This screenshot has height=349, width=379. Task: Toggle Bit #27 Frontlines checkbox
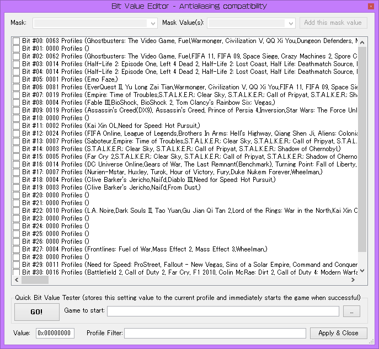coord(16,250)
